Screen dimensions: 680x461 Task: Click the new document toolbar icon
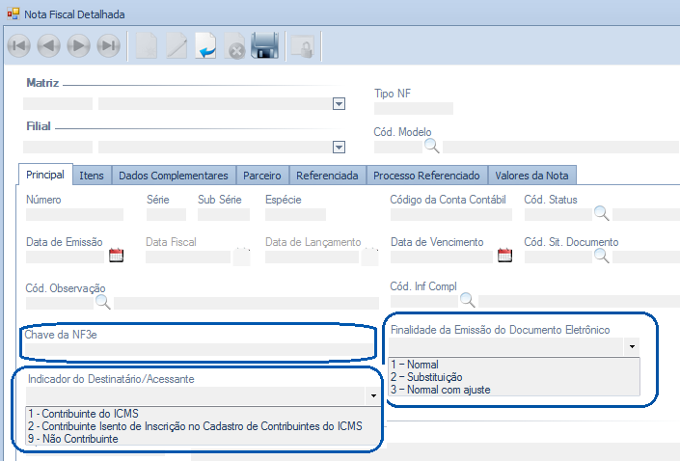pyautogui.click(x=147, y=45)
